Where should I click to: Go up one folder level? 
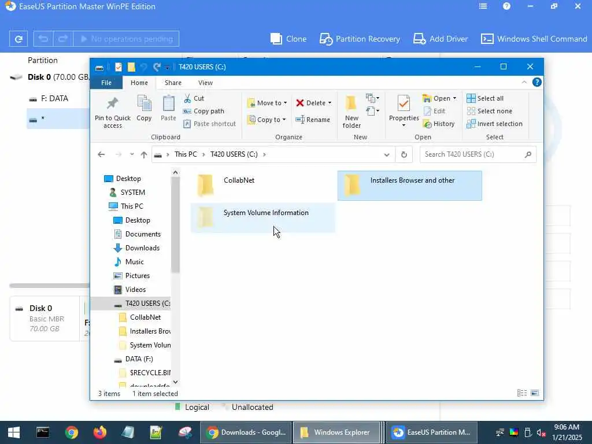143,154
